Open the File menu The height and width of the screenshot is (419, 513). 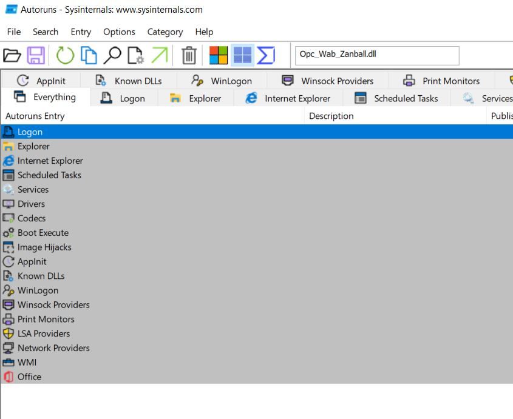14,32
